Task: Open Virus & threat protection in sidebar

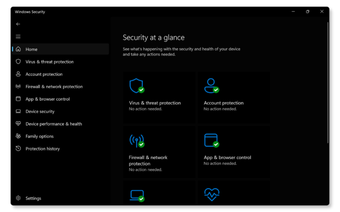Action: pyautogui.click(x=49, y=62)
